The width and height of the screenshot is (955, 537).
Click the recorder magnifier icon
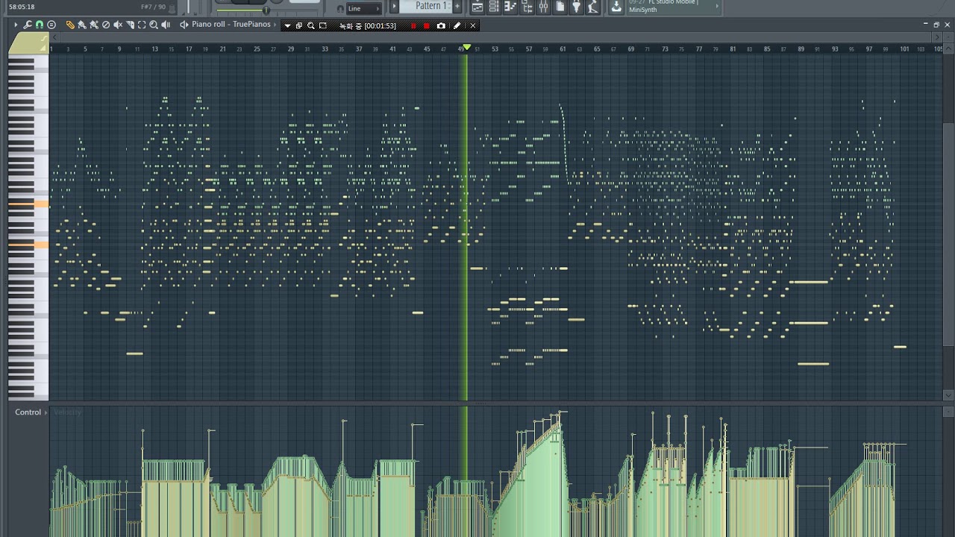coord(311,25)
